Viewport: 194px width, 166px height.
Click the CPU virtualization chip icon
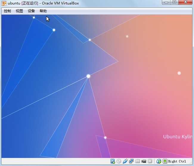click(x=150, y=161)
